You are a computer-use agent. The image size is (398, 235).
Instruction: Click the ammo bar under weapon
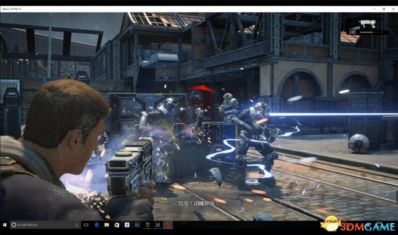click(371, 32)
